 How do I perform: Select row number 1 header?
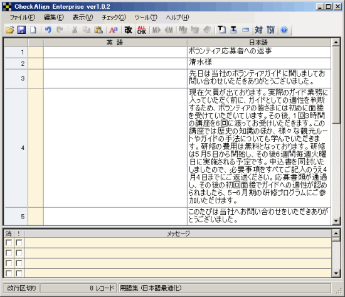[x=16, y=52]
